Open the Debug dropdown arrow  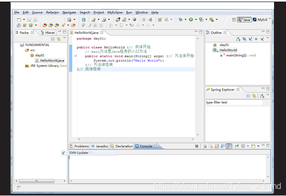tap(185, 20)
